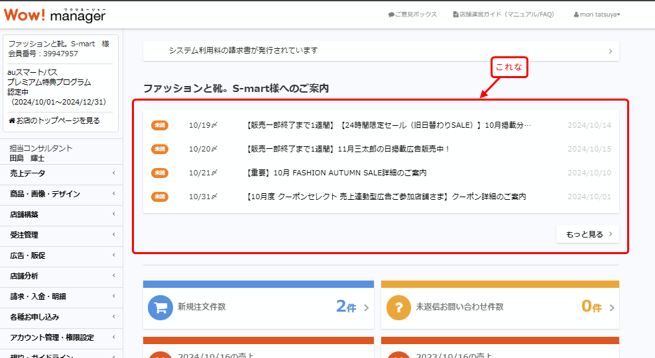Open ご意見ボックス in the top bar
The image size is (655, 358).
[413, 15]
